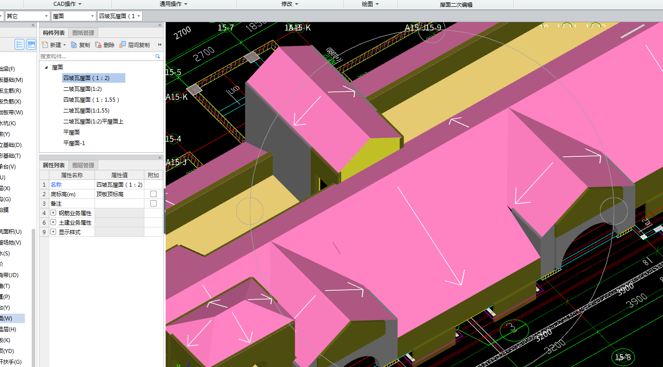Click the 删除 delete component button
This screenshot has width=663, height=367.
pyautogui.click(x=105, y=45)
